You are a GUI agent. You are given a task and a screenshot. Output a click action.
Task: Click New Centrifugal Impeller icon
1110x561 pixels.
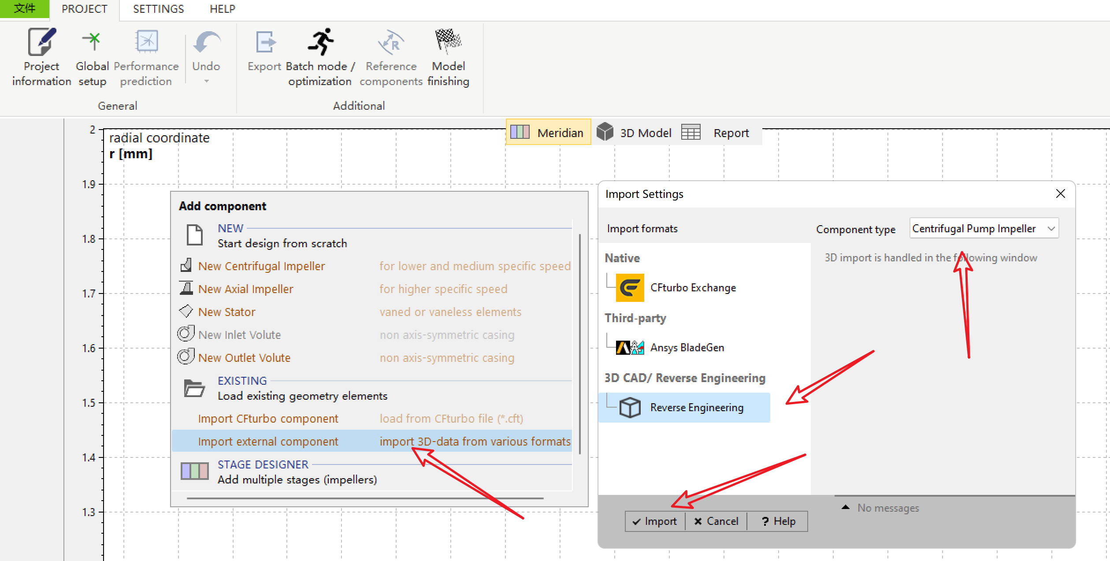(186, 266)
